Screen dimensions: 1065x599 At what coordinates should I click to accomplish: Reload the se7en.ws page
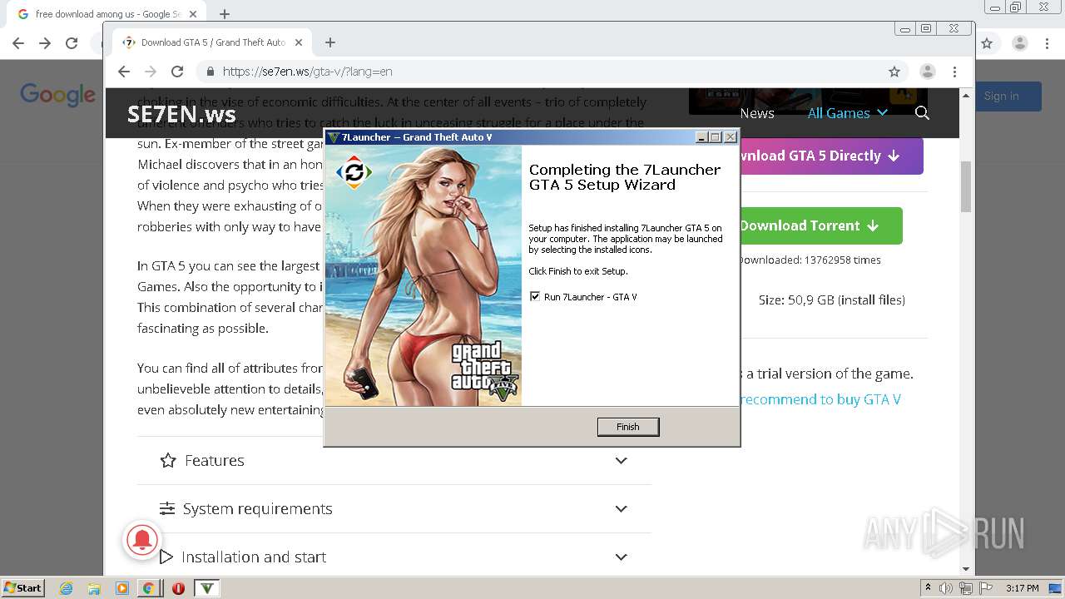point(177,72)
